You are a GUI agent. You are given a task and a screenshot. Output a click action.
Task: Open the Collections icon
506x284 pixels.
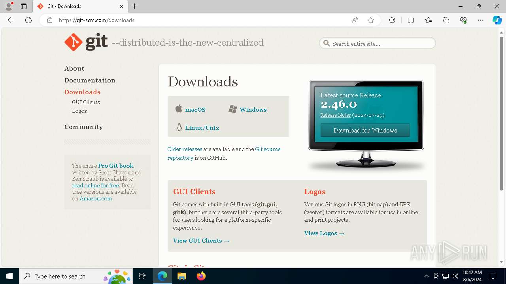click(446, 20)
